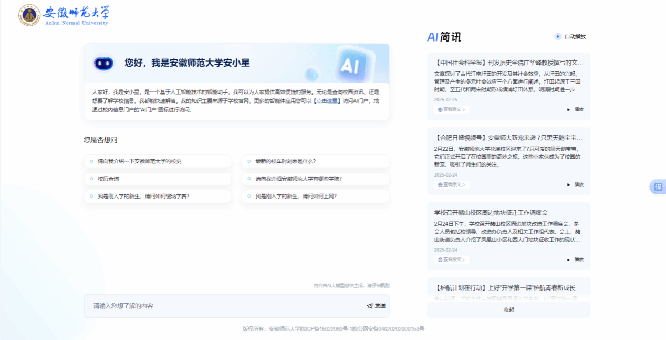666x340 pixels.
Task: Select the 最新的校车时刻表是什么 question
Action: click(285, 161)
